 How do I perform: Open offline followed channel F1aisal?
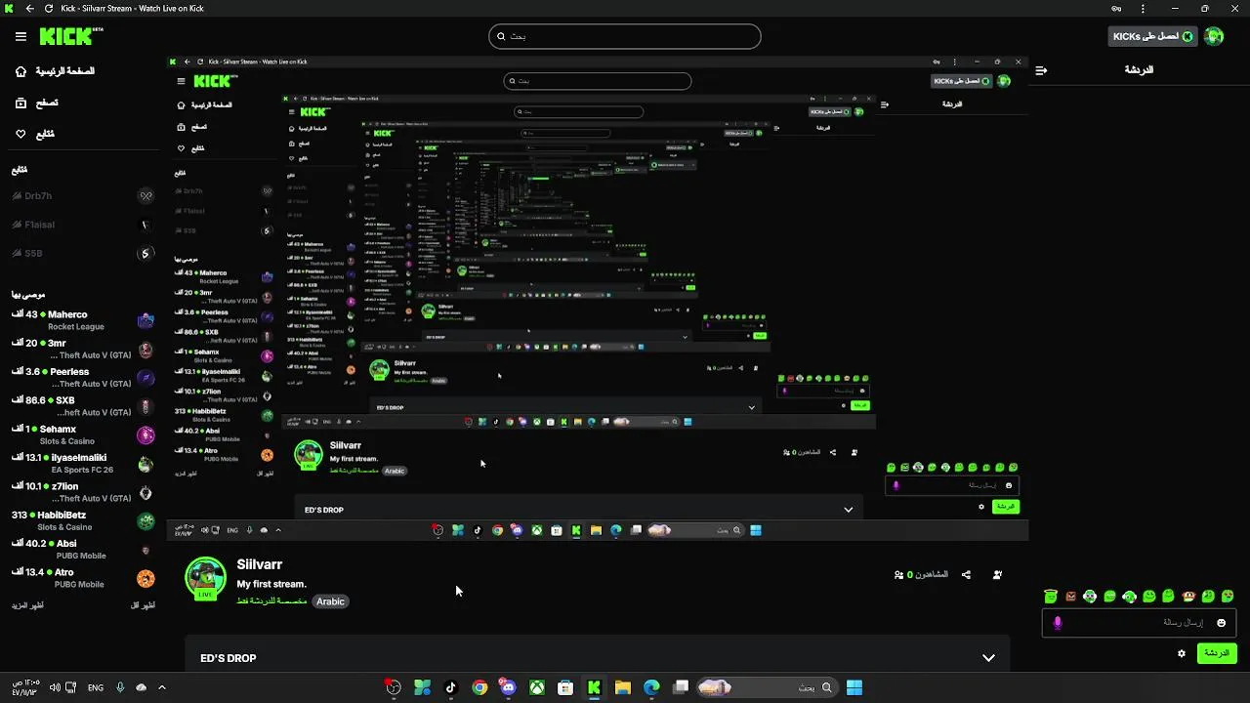click(82, 225)
